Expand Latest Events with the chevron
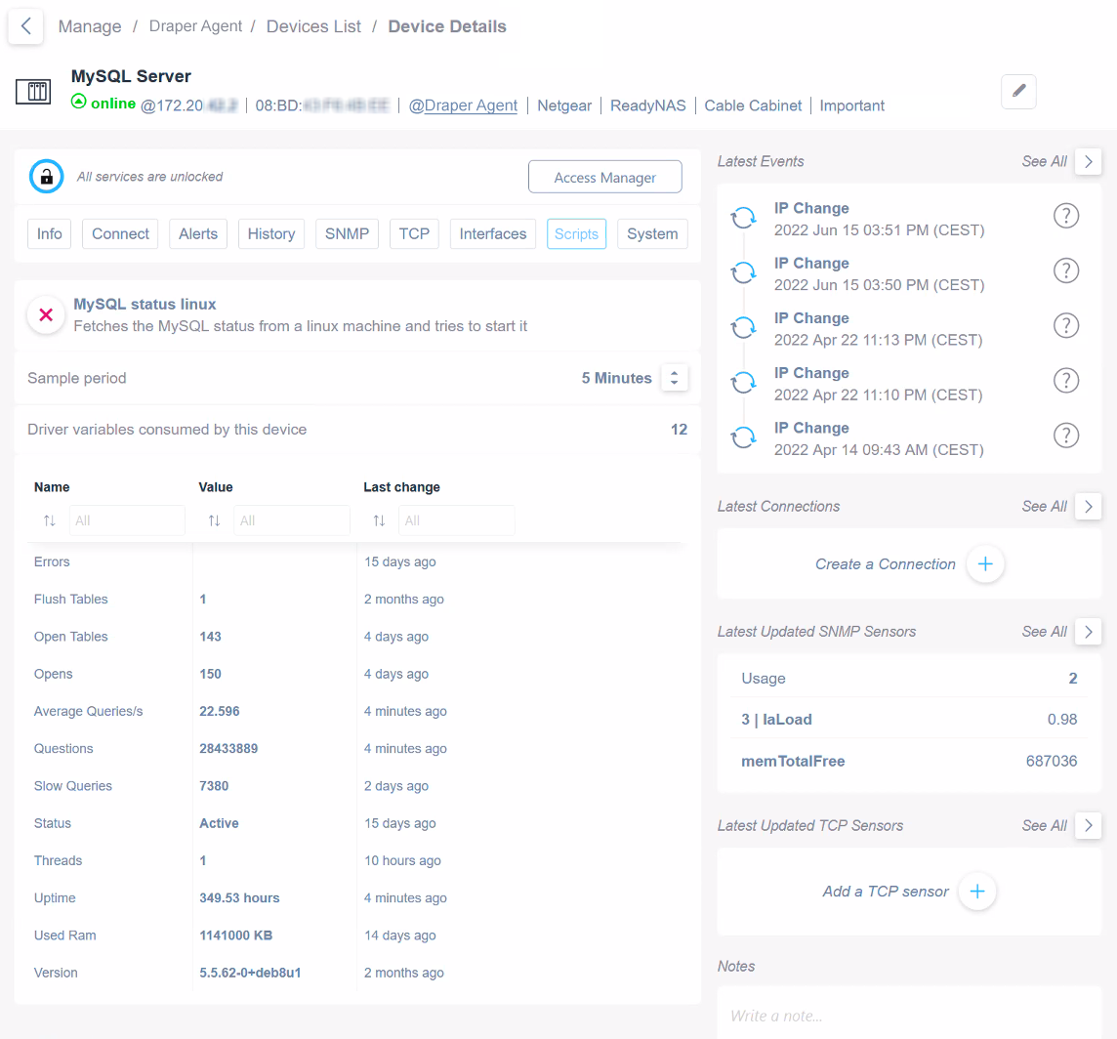Screen dimensions: 1117x1039 click(x=1088, y=162)
